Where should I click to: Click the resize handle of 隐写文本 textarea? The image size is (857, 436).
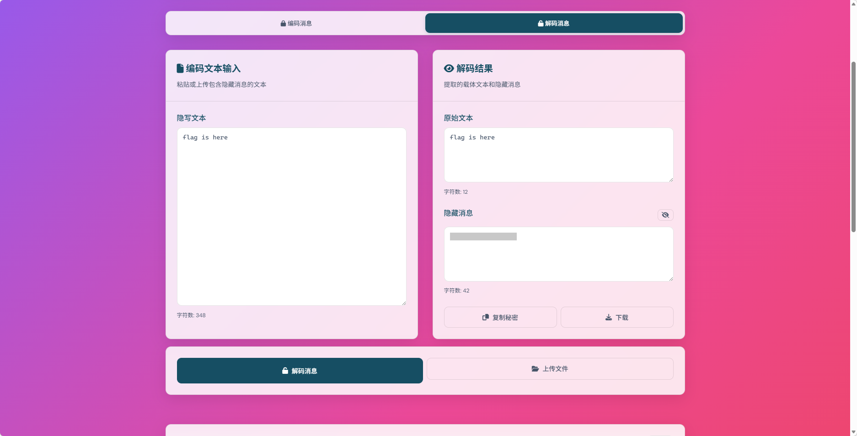(x=404, y=303)
